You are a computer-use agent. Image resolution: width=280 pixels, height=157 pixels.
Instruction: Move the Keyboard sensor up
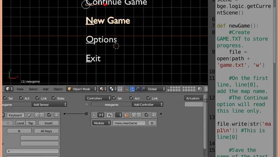(36, 115)
